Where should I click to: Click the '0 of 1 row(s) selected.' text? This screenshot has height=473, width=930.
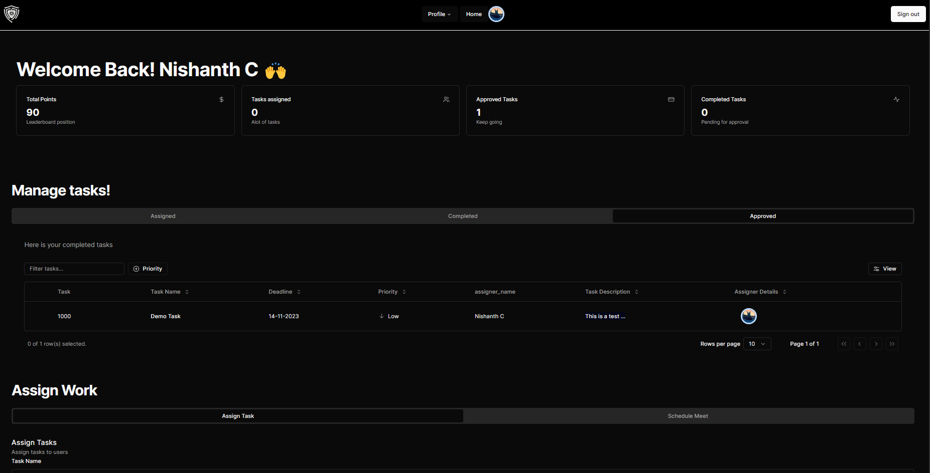[x=57, y=344]
